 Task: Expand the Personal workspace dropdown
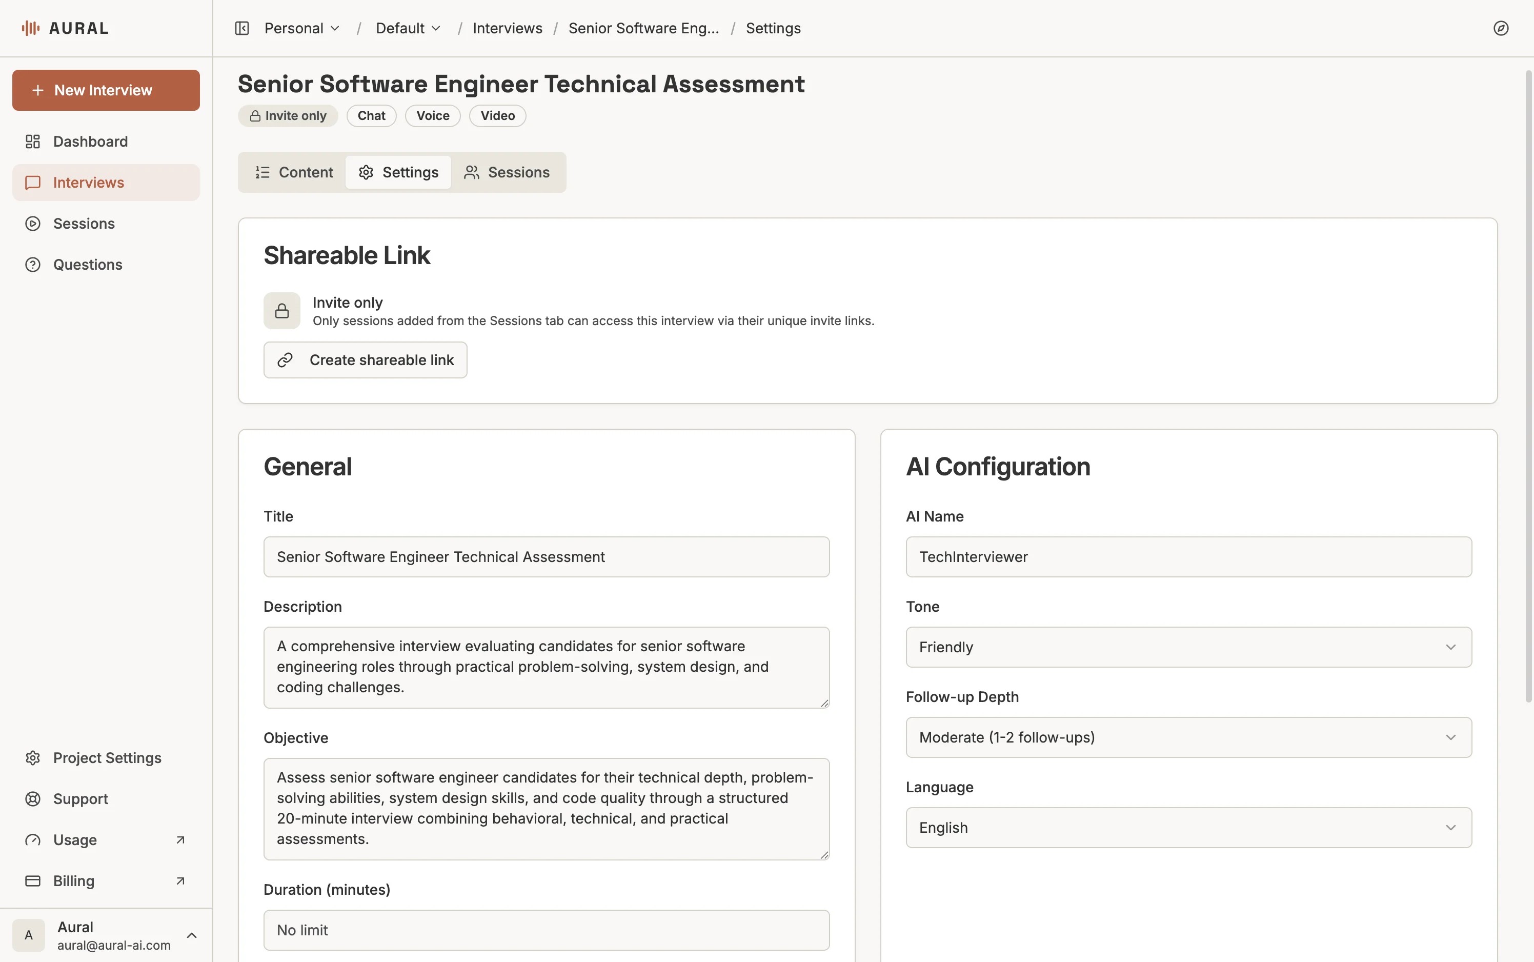point(302,28)
